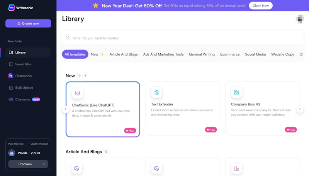Open the Text Extender card
The width and height of the screenshot is (309, 176).
[183, 108]
